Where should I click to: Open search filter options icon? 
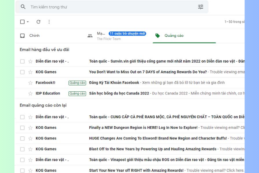[201, 7]
